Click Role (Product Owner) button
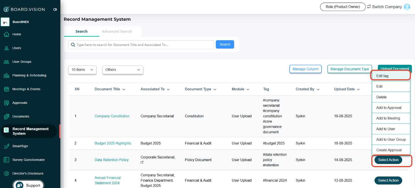 click(x=343, y=7)
